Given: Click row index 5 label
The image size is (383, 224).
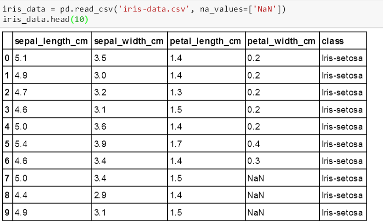Looking at the screenshot, I should [7, 144].
